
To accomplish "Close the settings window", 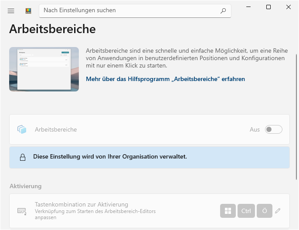I will [x=289, y=7].
